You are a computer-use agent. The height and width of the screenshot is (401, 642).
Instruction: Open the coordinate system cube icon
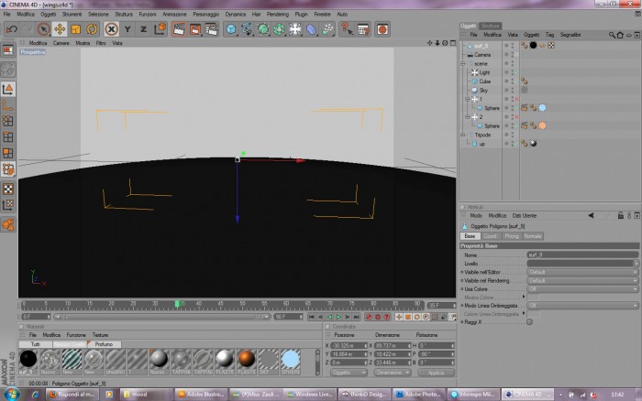tap(160, 29)
